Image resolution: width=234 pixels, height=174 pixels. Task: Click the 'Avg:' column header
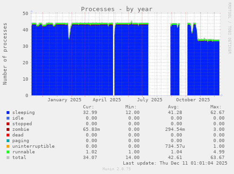tap(173, 107)
